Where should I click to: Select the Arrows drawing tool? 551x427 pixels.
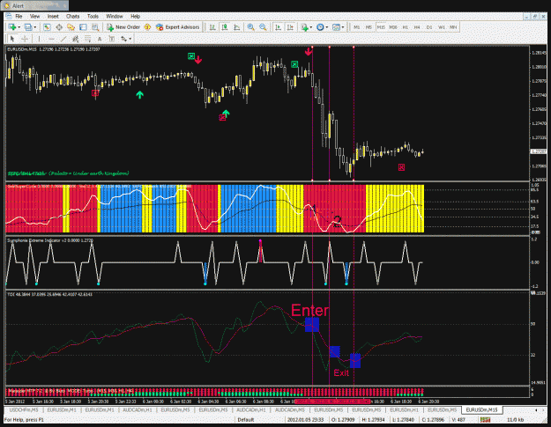pyautogui.click(x=123, y=39)
